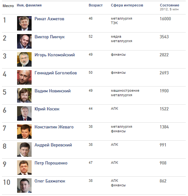The width and height of the screenshot is (188, 196).
Task: Open Ринат Ахметов's profile photo
Action: coord(24,23)
